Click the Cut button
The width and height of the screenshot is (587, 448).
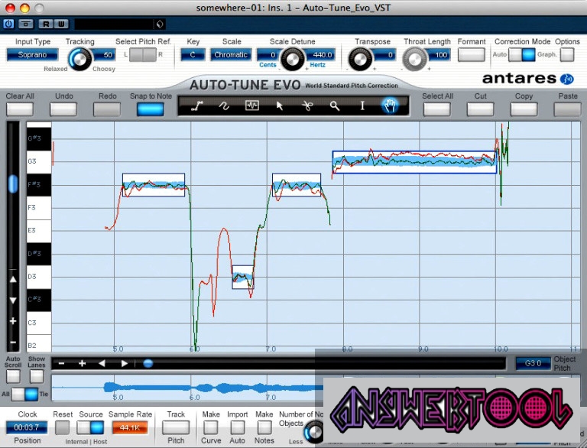[x=480, y=109]
